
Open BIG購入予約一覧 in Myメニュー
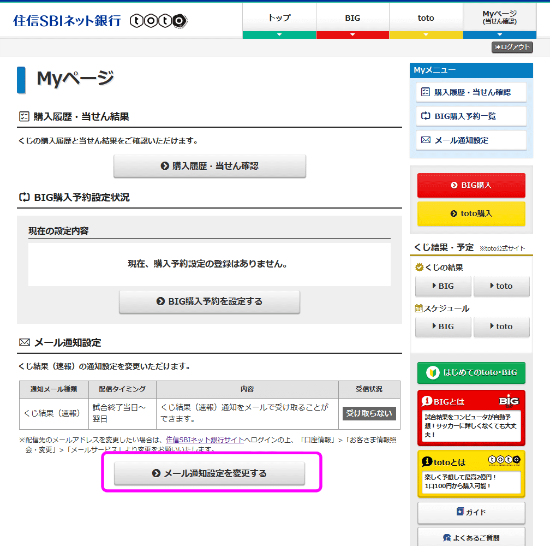[x=471, y=116]
